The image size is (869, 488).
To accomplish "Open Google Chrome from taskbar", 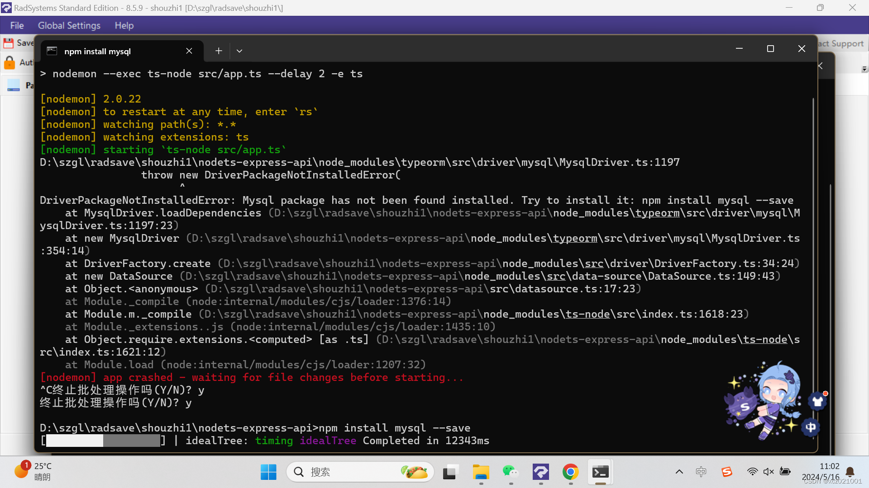I will pos(571,472).
